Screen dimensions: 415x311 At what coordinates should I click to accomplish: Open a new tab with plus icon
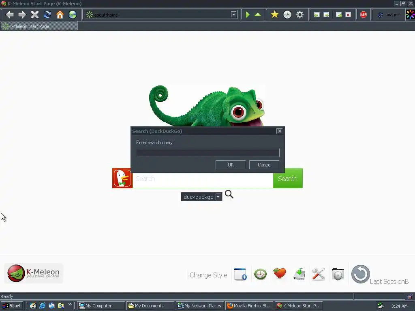(x=339, y=15)
